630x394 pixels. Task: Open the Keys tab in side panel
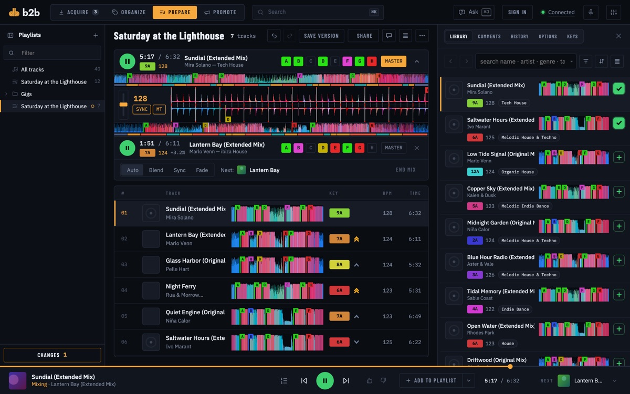pos(572,36)
